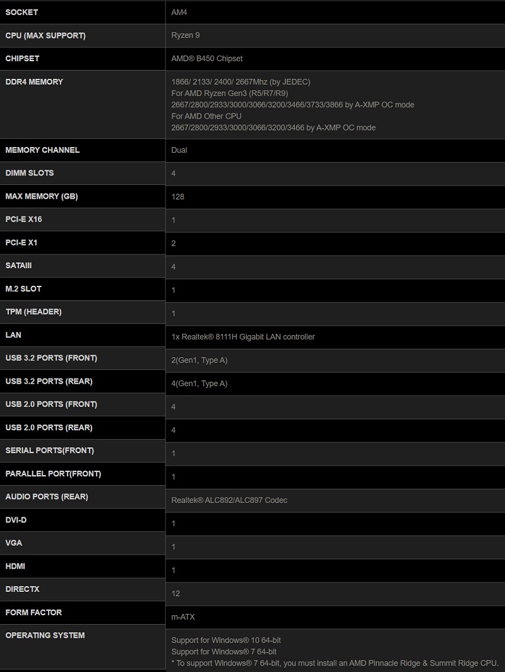The image size is (505, 672).
Task: Select the 128 max memory value
Action: click(178, 197)
